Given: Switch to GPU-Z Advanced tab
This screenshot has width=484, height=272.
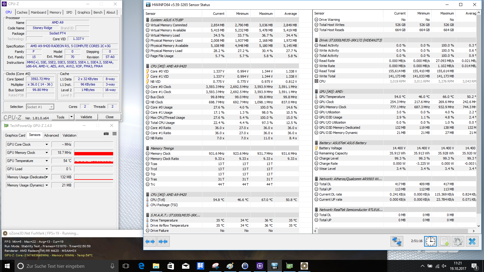Looking at the screenshot, I should pyautogui.click(x=51, y=135).
